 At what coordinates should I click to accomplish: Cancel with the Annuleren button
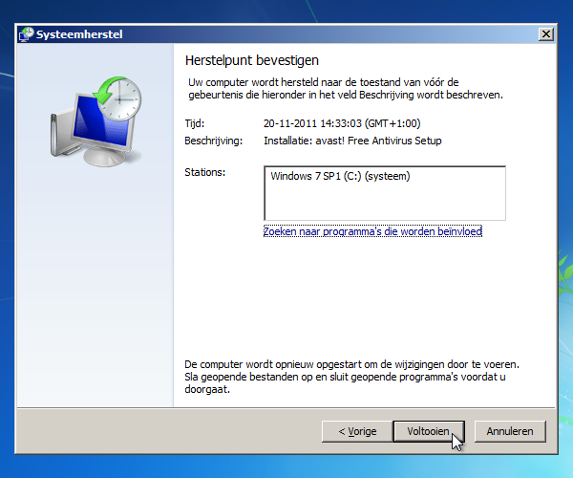coord(510,431)
